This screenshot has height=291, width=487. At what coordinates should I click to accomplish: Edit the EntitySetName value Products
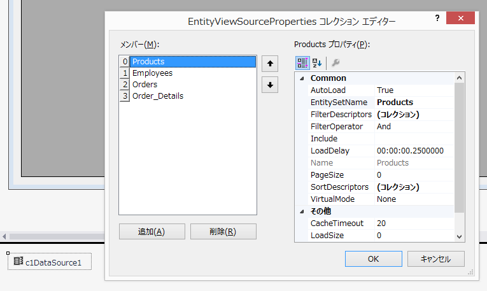pyautogui.click(x=414, y=102)
